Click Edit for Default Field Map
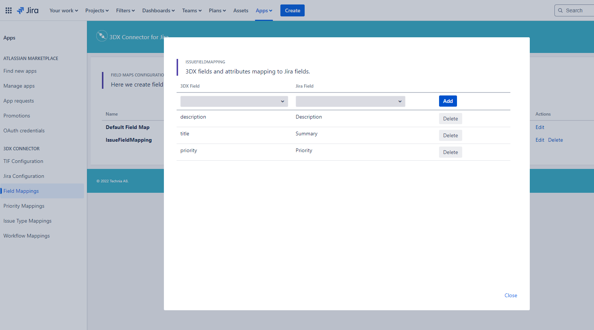Viewport: 594px width, 330px height. point(540,127)
